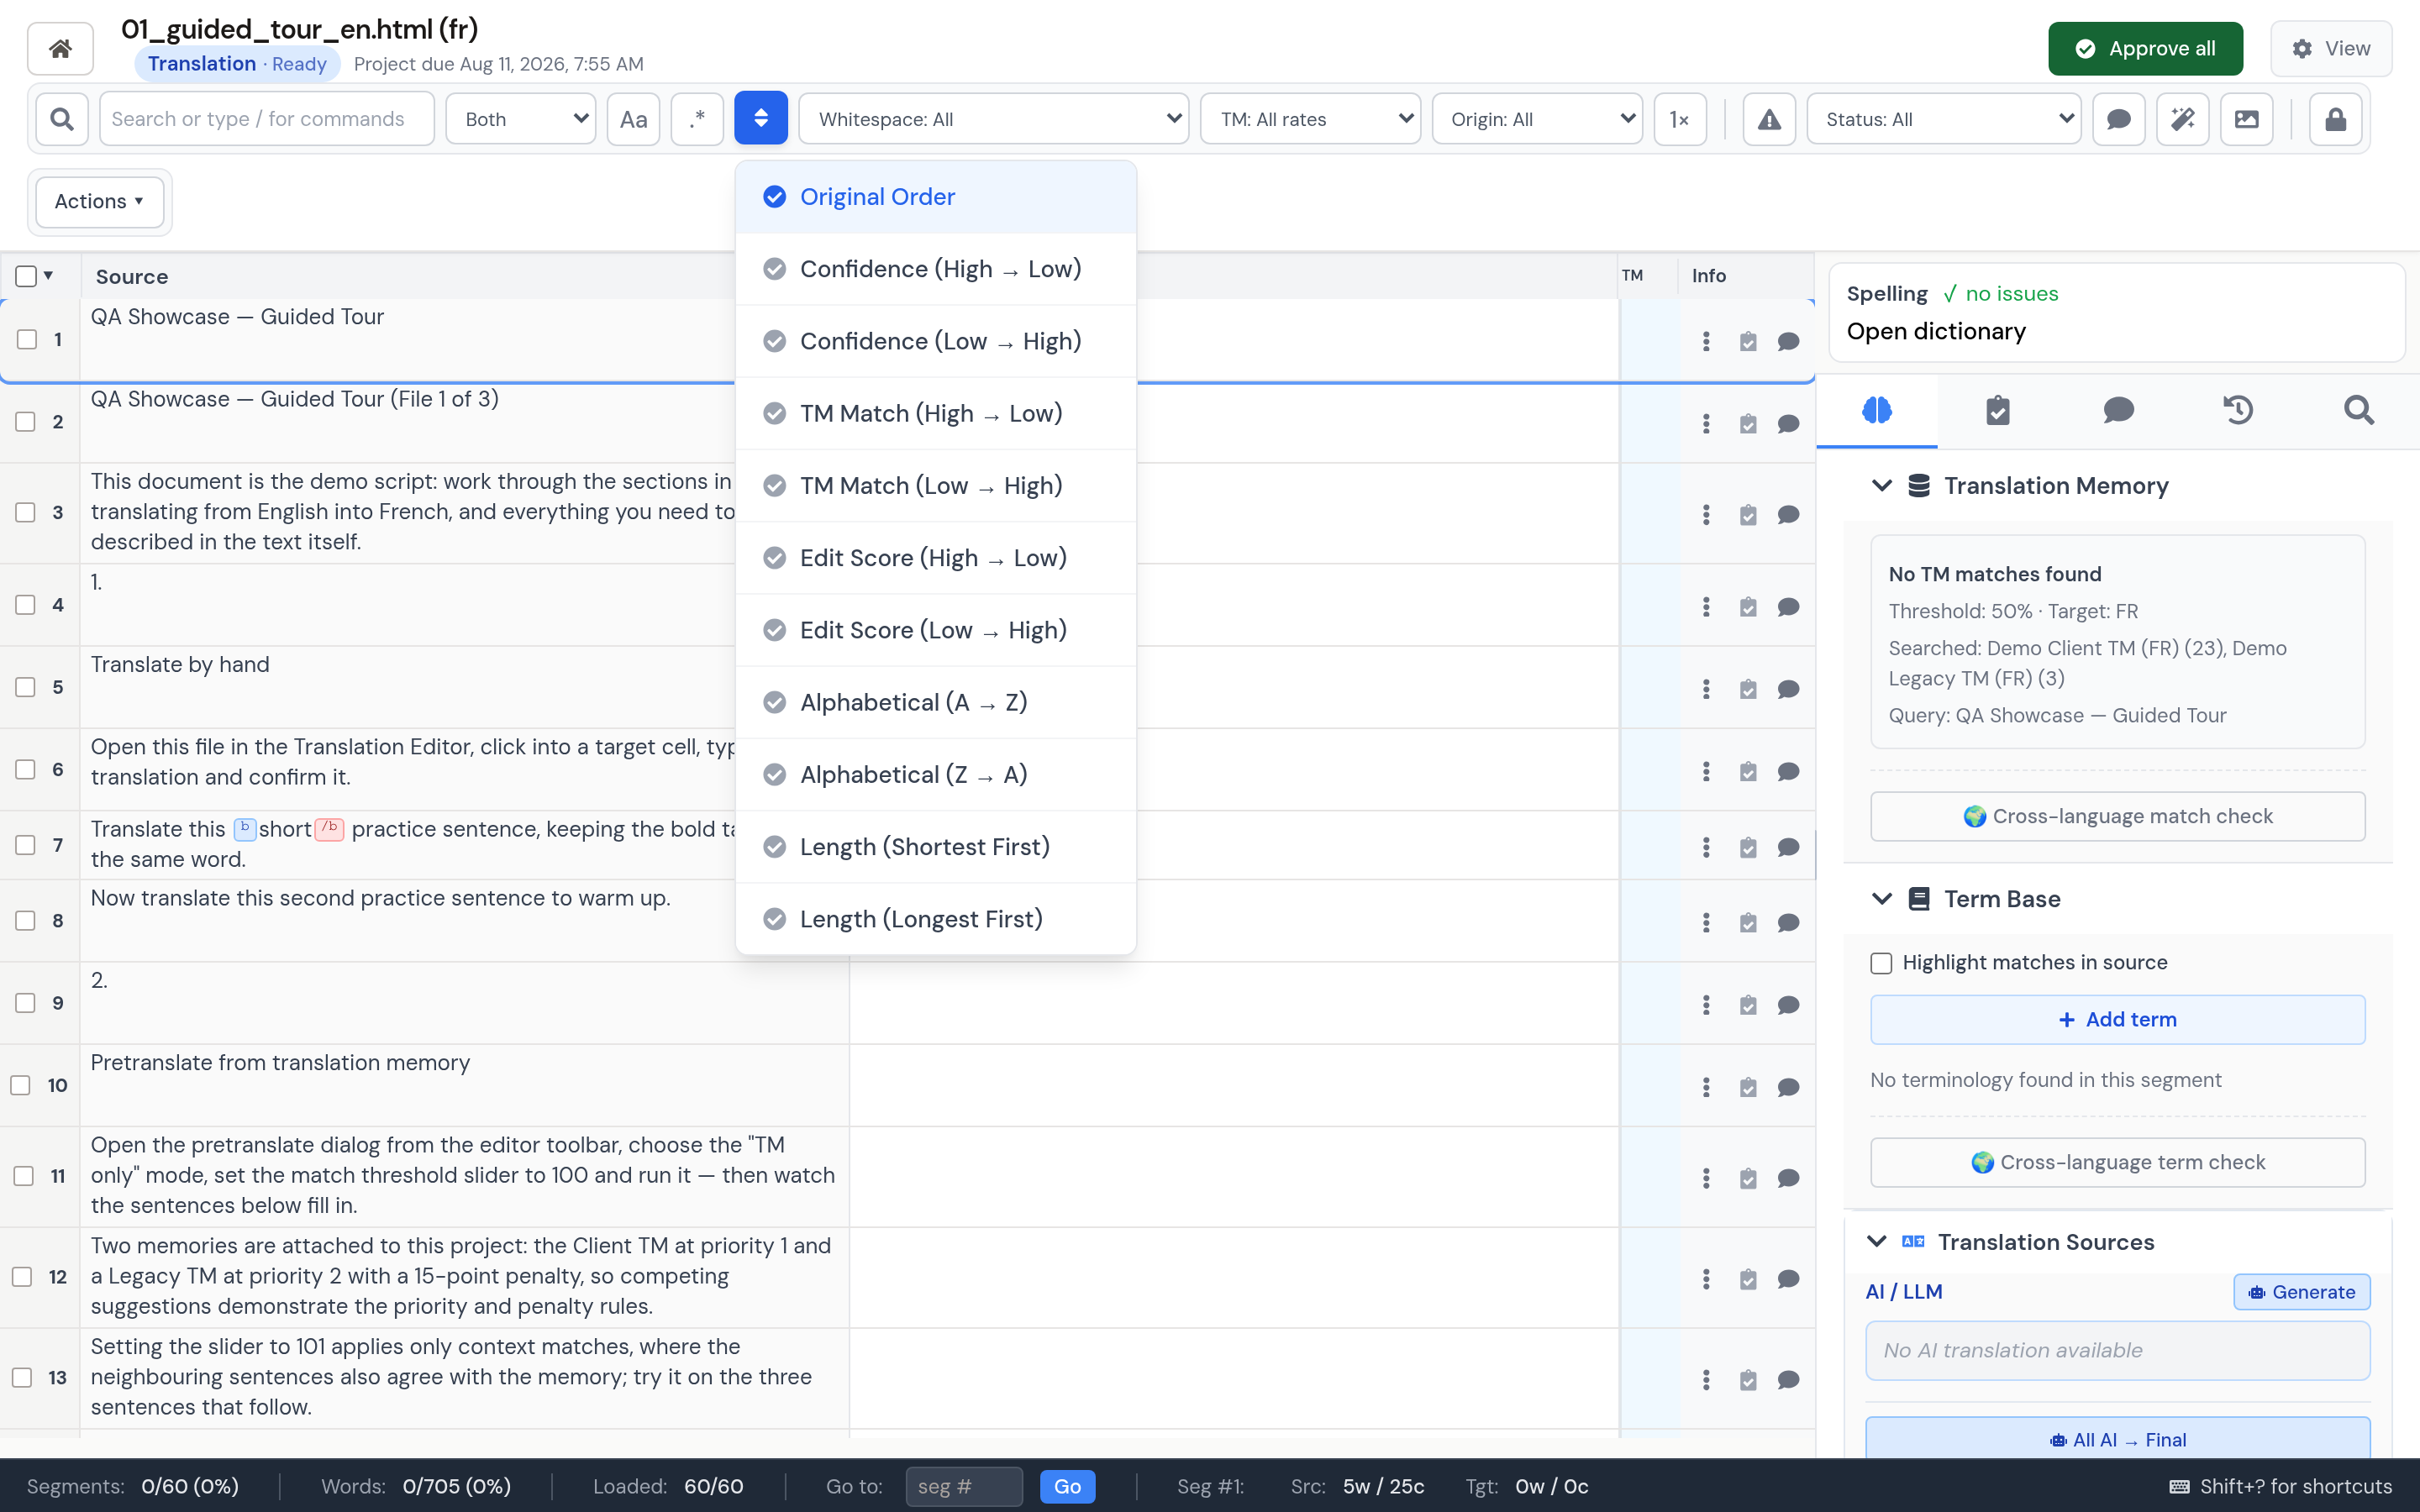
Task: Click the warning triangle filter icon
Action: [1769, 119]
